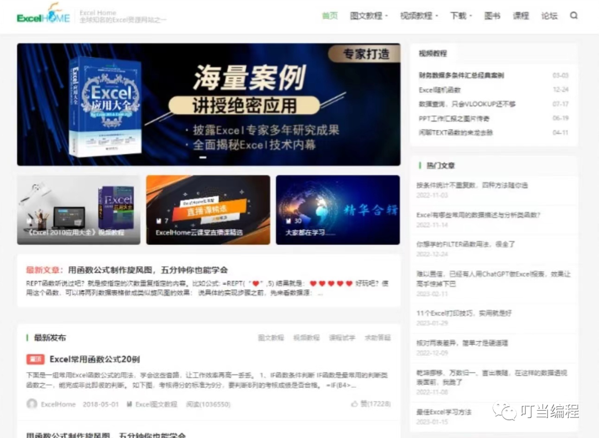Viewport: 599px width, 438px height.
Task: Open Excel 2010应用大全 video course thumbnail
Action: 79,210
